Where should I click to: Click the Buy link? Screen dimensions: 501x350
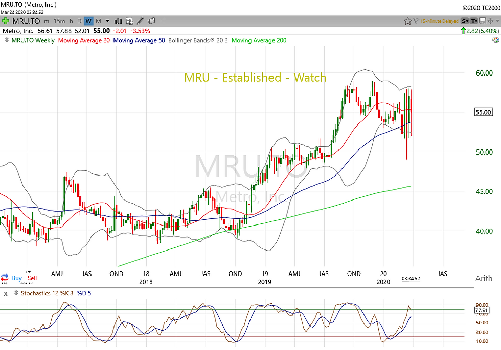point(16,278)
